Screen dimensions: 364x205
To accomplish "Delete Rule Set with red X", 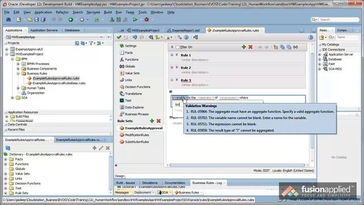I will [159, 121].
